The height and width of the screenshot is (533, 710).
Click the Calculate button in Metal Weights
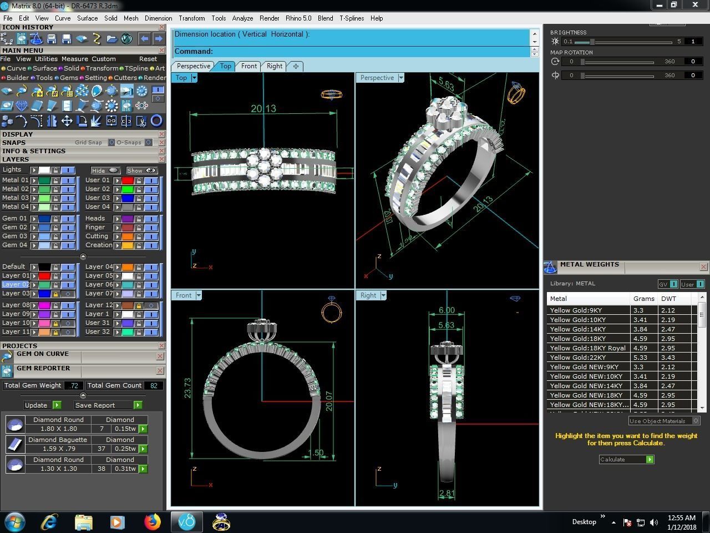point(626,459)
